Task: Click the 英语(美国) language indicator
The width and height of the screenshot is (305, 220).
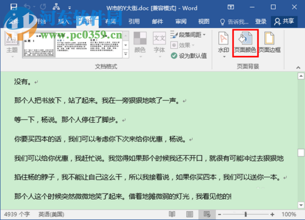Action: 51,215
